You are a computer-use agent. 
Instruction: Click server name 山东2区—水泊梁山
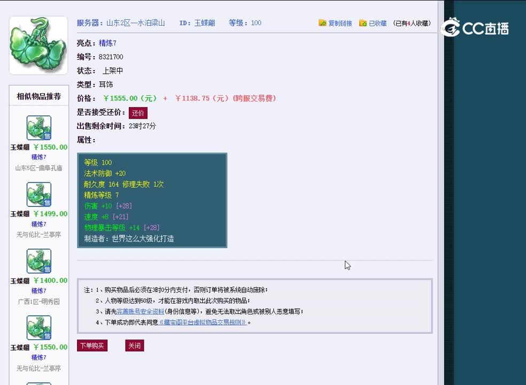[x=136, y=23]
